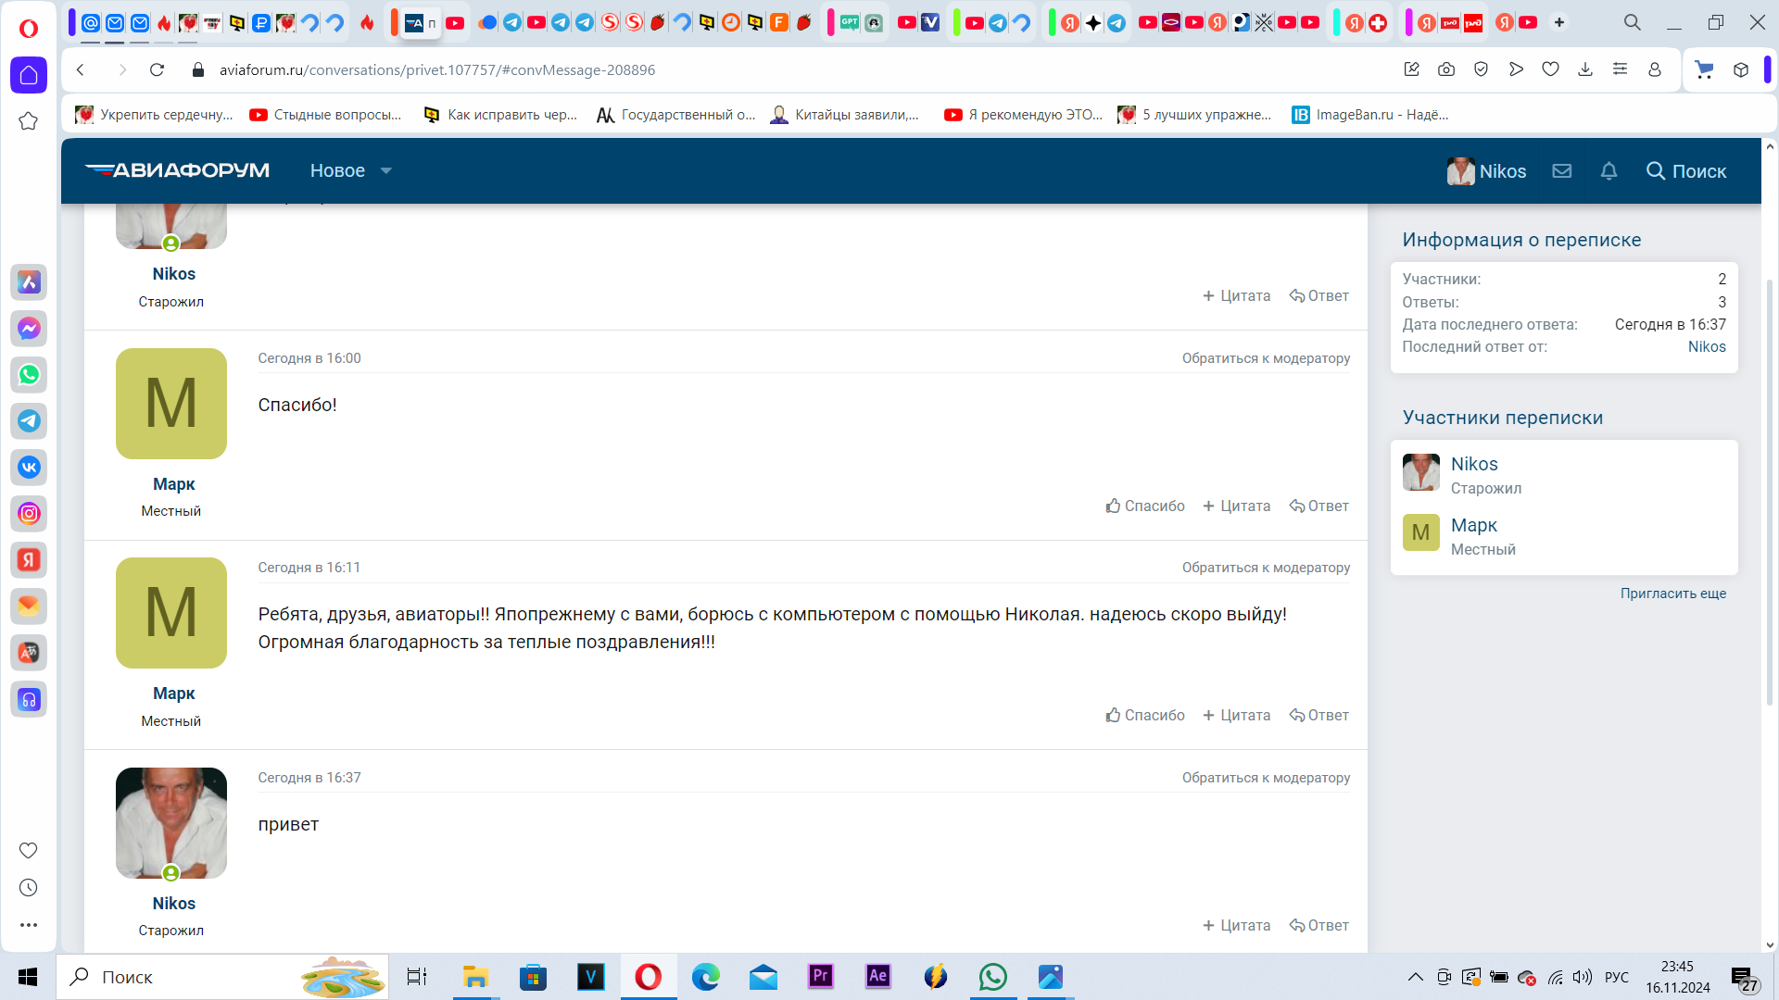Image resolution: width=1779 pixels, height=1000 pixels.
Task: Open Nikos account menu in header
Action: click(x=1486, y=171)
